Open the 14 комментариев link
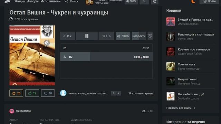Screen dimensions: 221x124 coord(141,93)
